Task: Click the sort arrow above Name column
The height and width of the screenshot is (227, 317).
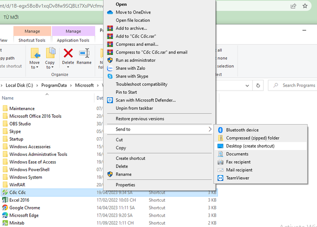Action: click(47, 94)
